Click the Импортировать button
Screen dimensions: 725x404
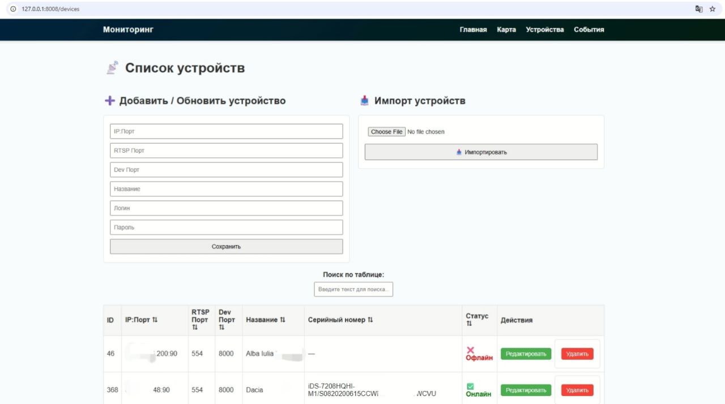[x=481, y=152]
